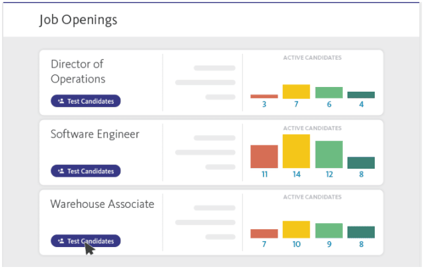Click the green bar showing 6 candidates

(329, 92)
